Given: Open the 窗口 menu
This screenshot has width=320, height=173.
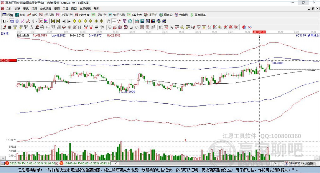Looking at the screenshot, I should 74,8.
